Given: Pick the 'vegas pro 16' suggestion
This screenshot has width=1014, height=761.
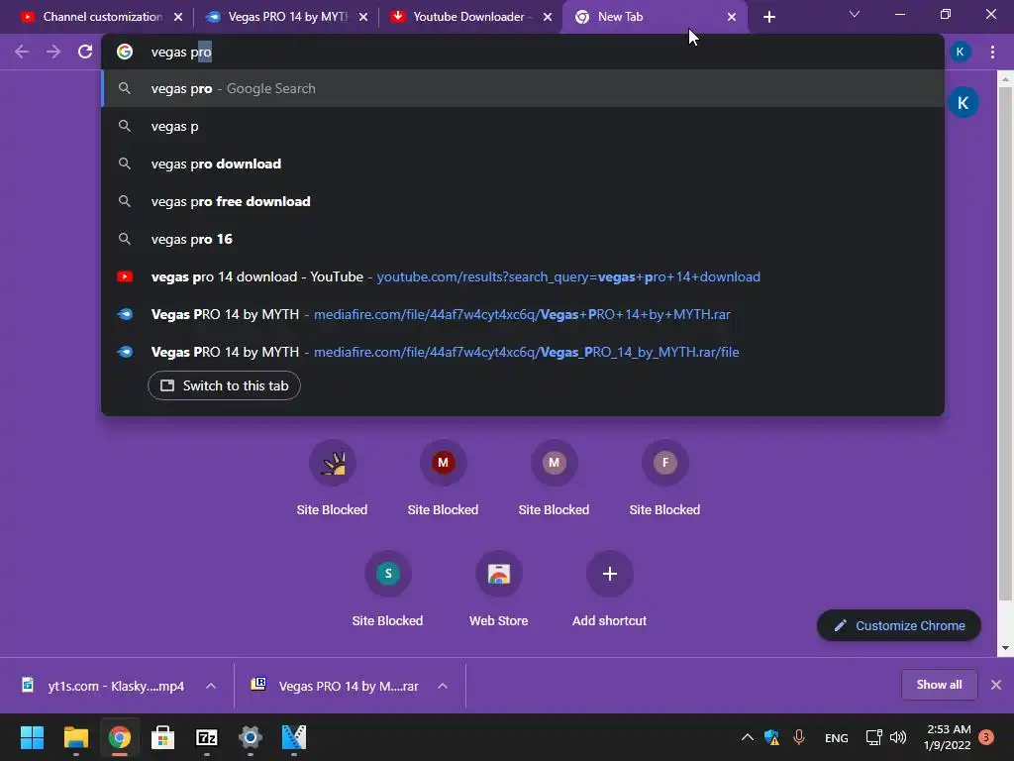Looking at the screenshot, I should click(x=523, y=239).
